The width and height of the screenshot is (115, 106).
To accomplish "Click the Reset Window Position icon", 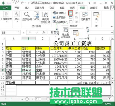I will tap(76, 22).
